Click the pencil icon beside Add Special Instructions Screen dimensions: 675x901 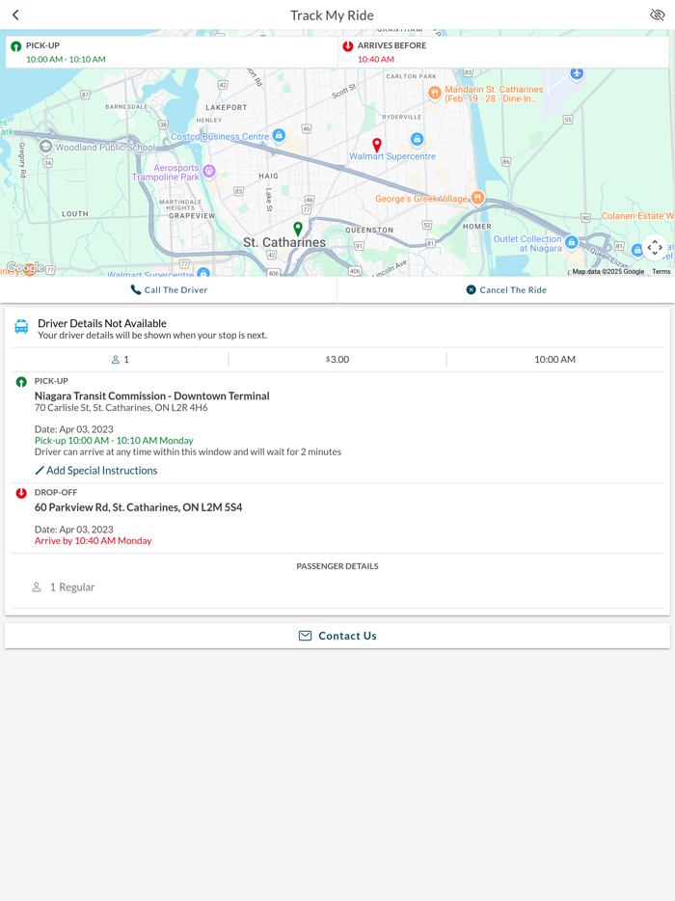(x=40, y=471)
